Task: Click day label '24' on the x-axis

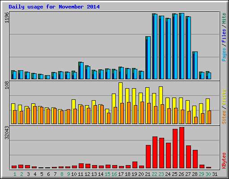Action: [x=168, y=174]
